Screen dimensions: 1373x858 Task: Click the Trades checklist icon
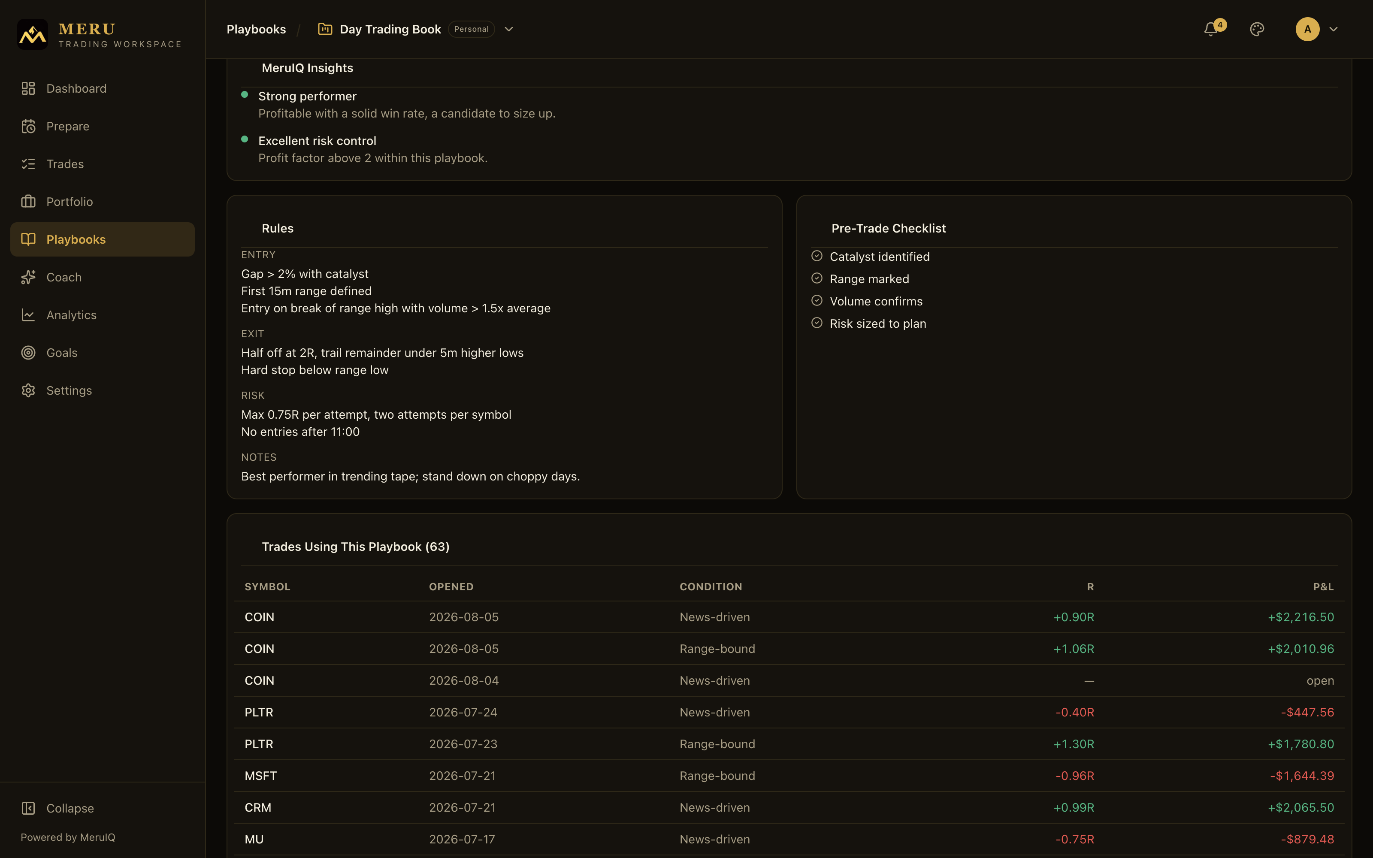click(x=28, y=164)
